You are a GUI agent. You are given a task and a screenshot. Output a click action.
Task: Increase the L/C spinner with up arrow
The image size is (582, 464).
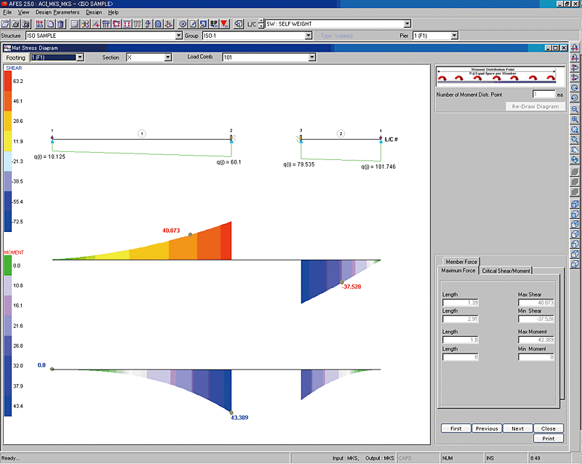261,21
